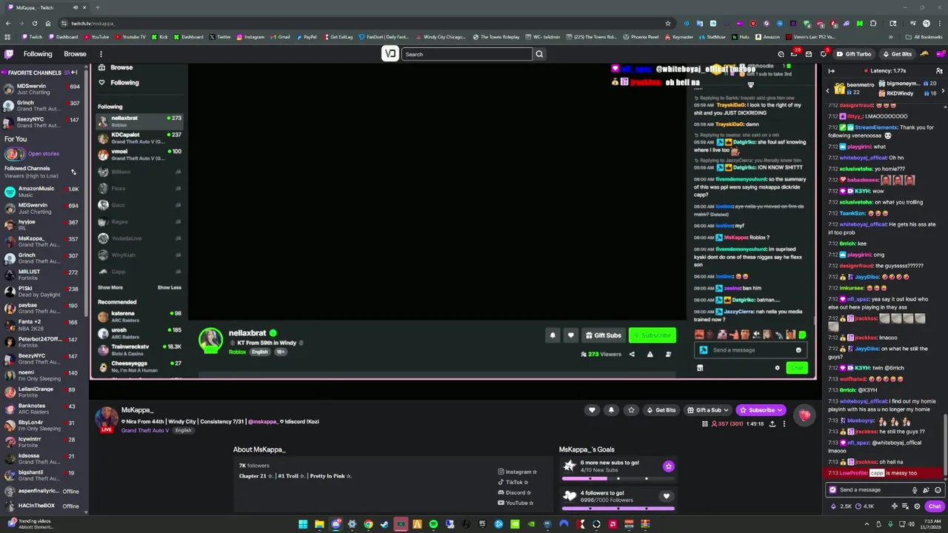The width and height of the screenshot is (948, 533).
Task: Share the MsKappa_ stream via share icon
Action: tap(772, 424)
